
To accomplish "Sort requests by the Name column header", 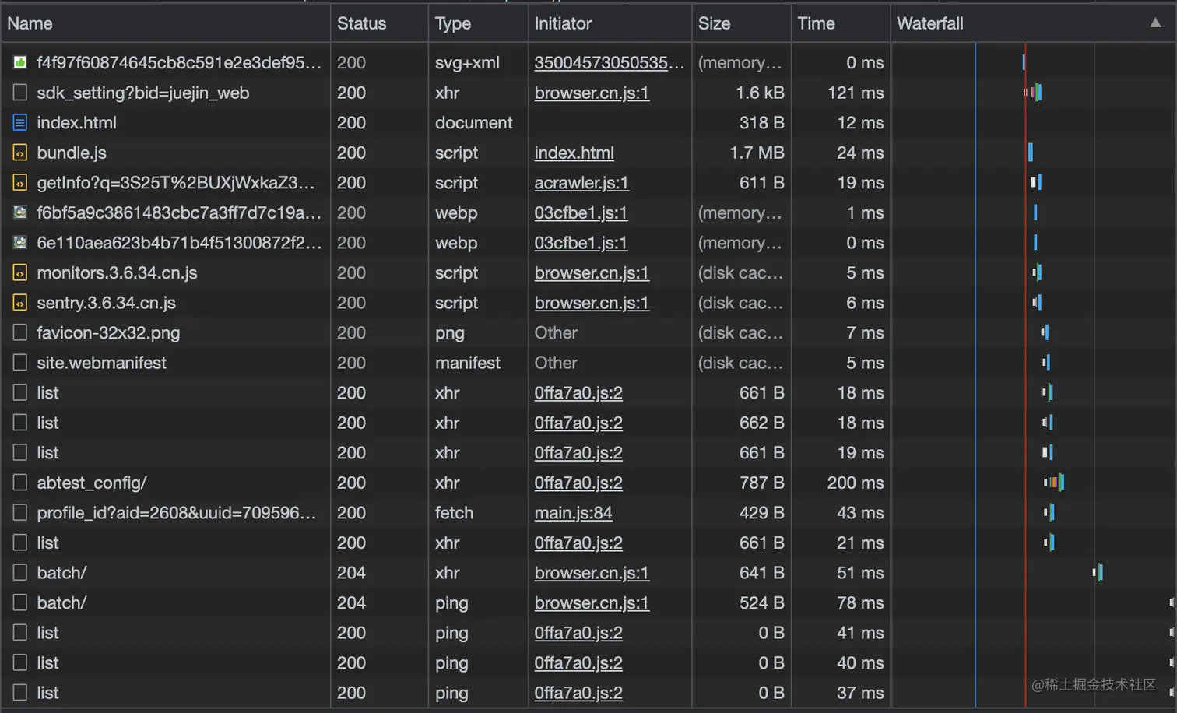I will tap(30, 23).
